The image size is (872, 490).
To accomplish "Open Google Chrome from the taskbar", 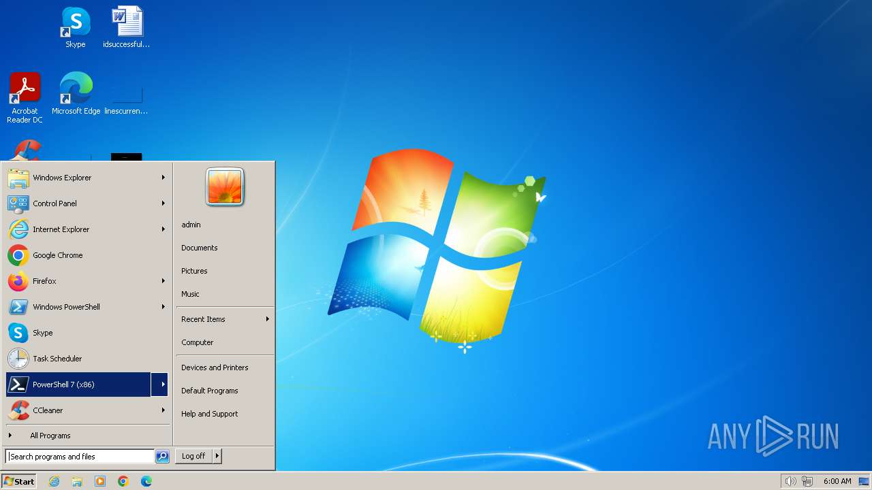I will 123,481.
